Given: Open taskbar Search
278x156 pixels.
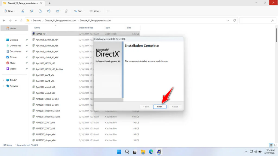Looking at the screenshot, I should 127,152.
